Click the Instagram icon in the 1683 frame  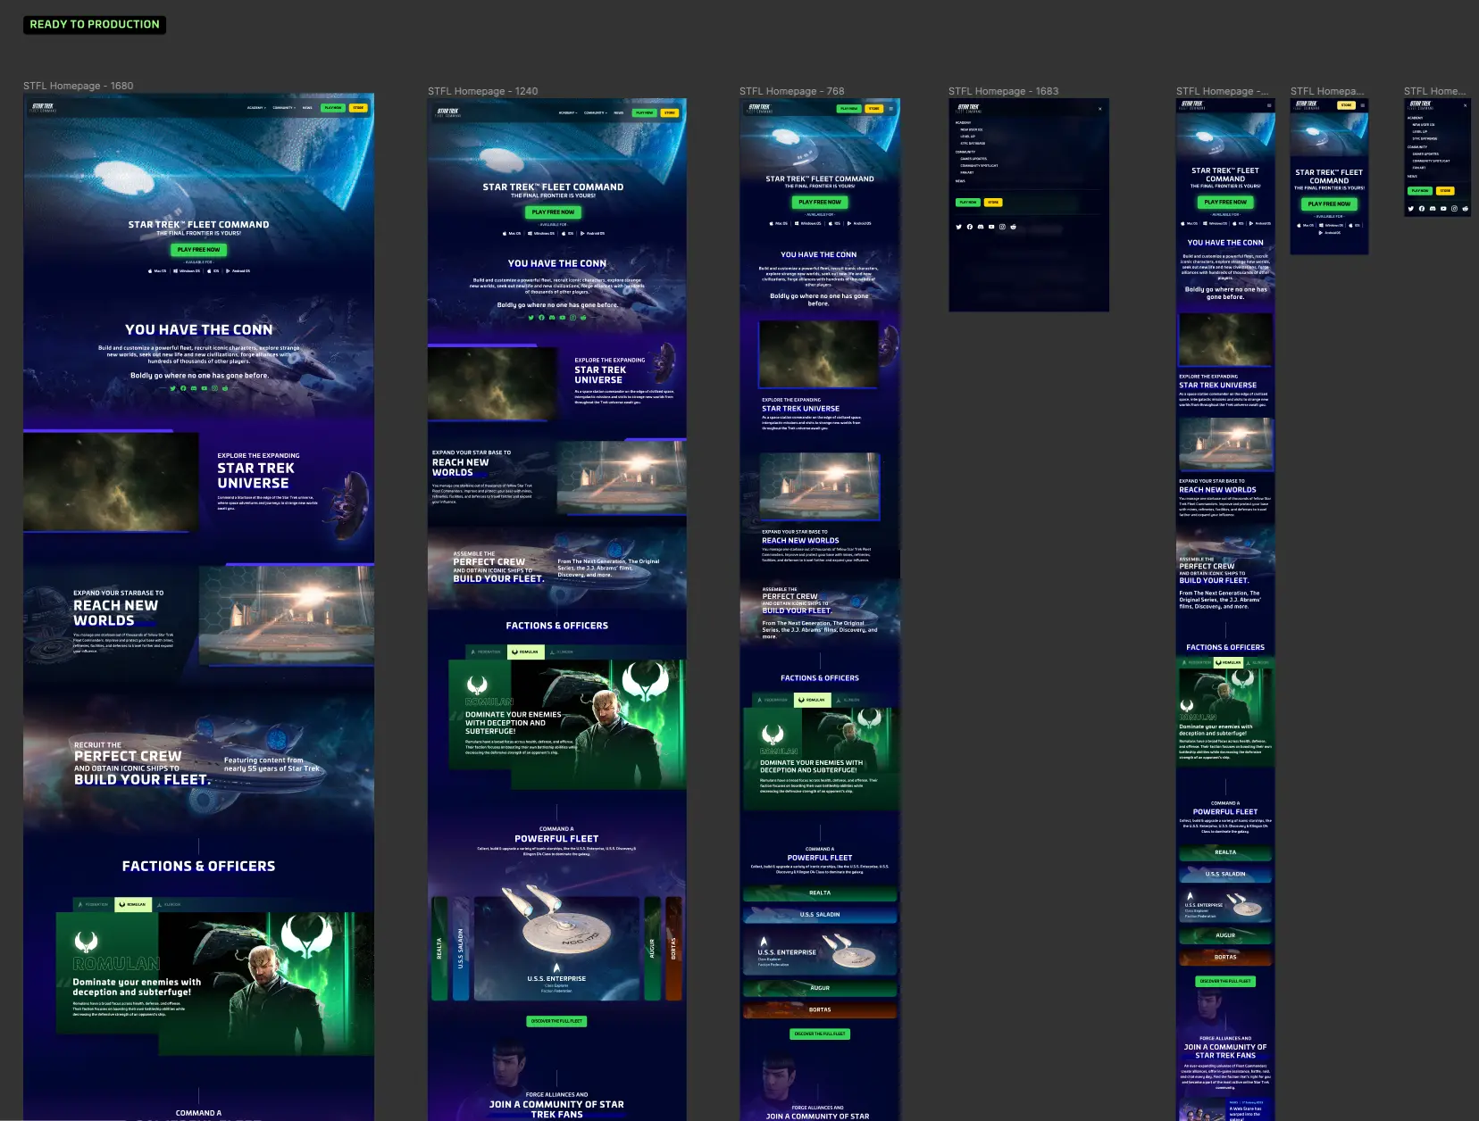coord(1001,227)
